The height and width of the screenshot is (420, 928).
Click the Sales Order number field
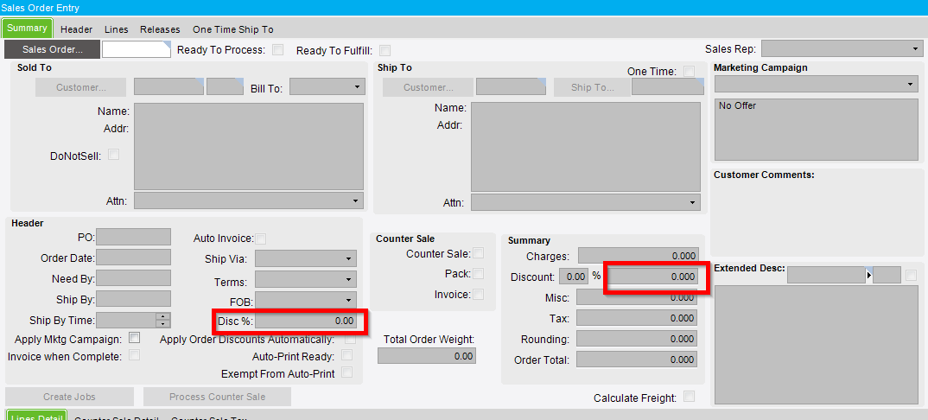pos(137,49)
